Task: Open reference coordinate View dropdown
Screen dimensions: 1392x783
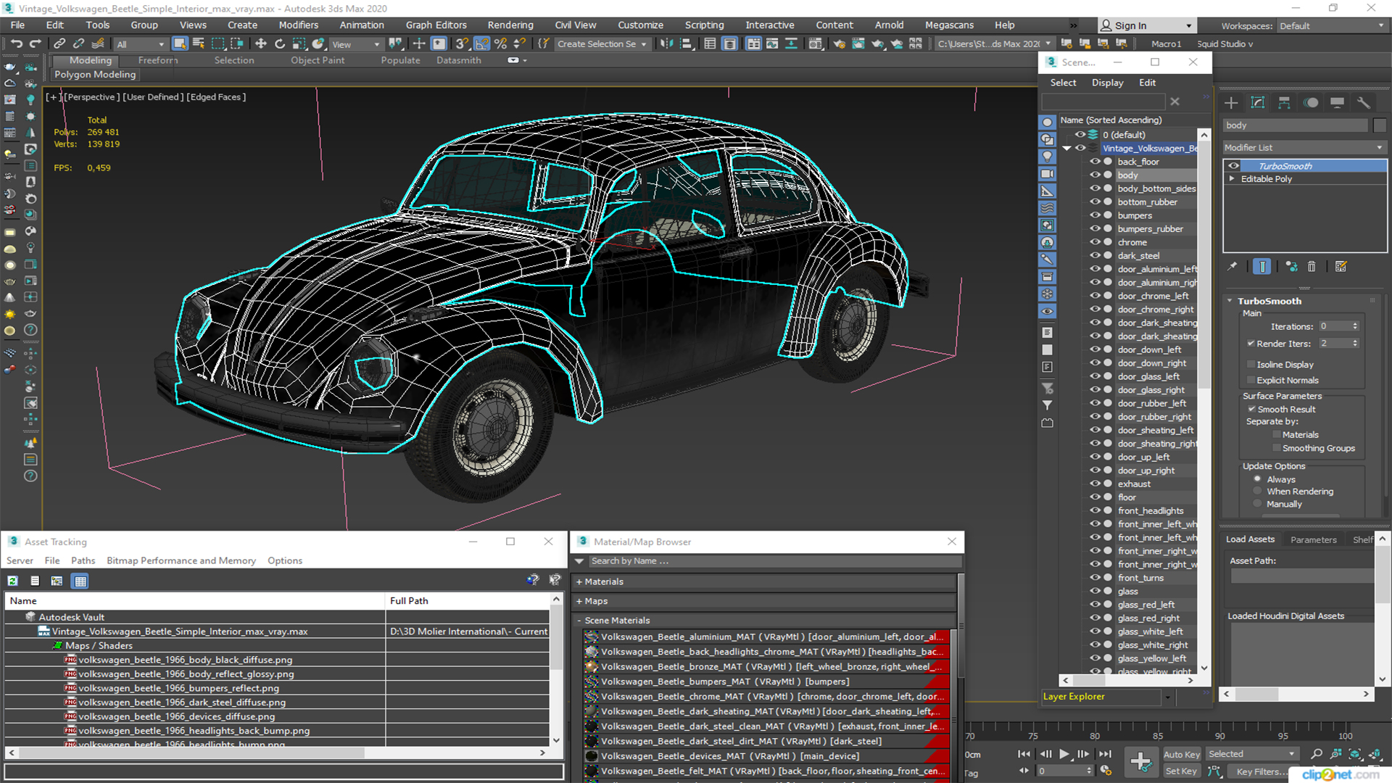Action: [x=356, y=44]
